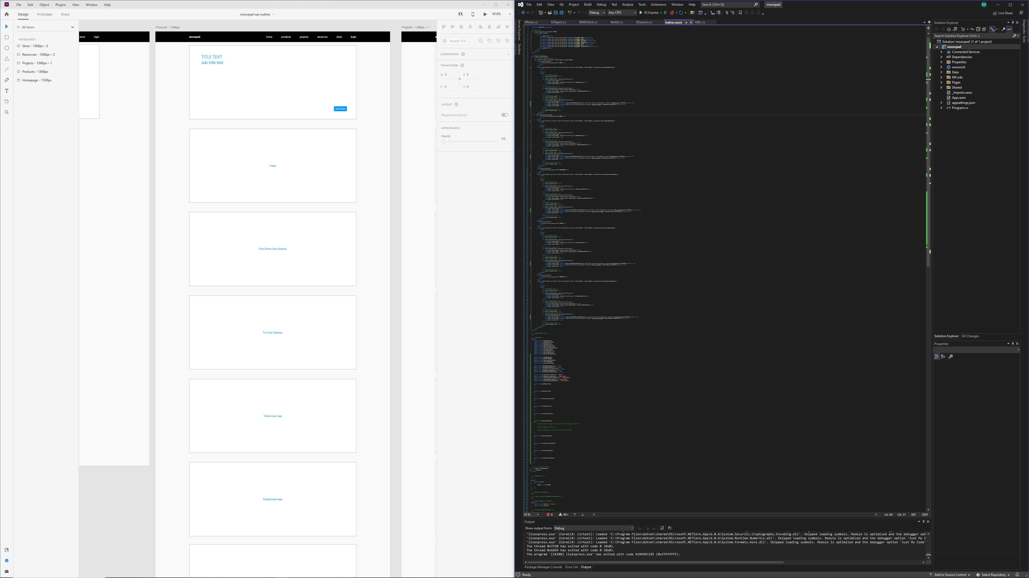Click the Repeat Grid button
1029x578 pixels.
pos(455,41)
